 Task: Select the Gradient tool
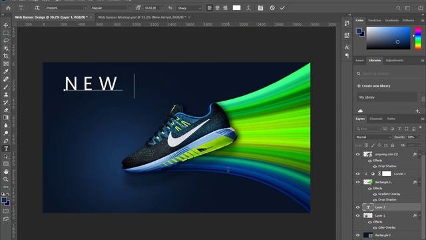click(x=6, y=117)
